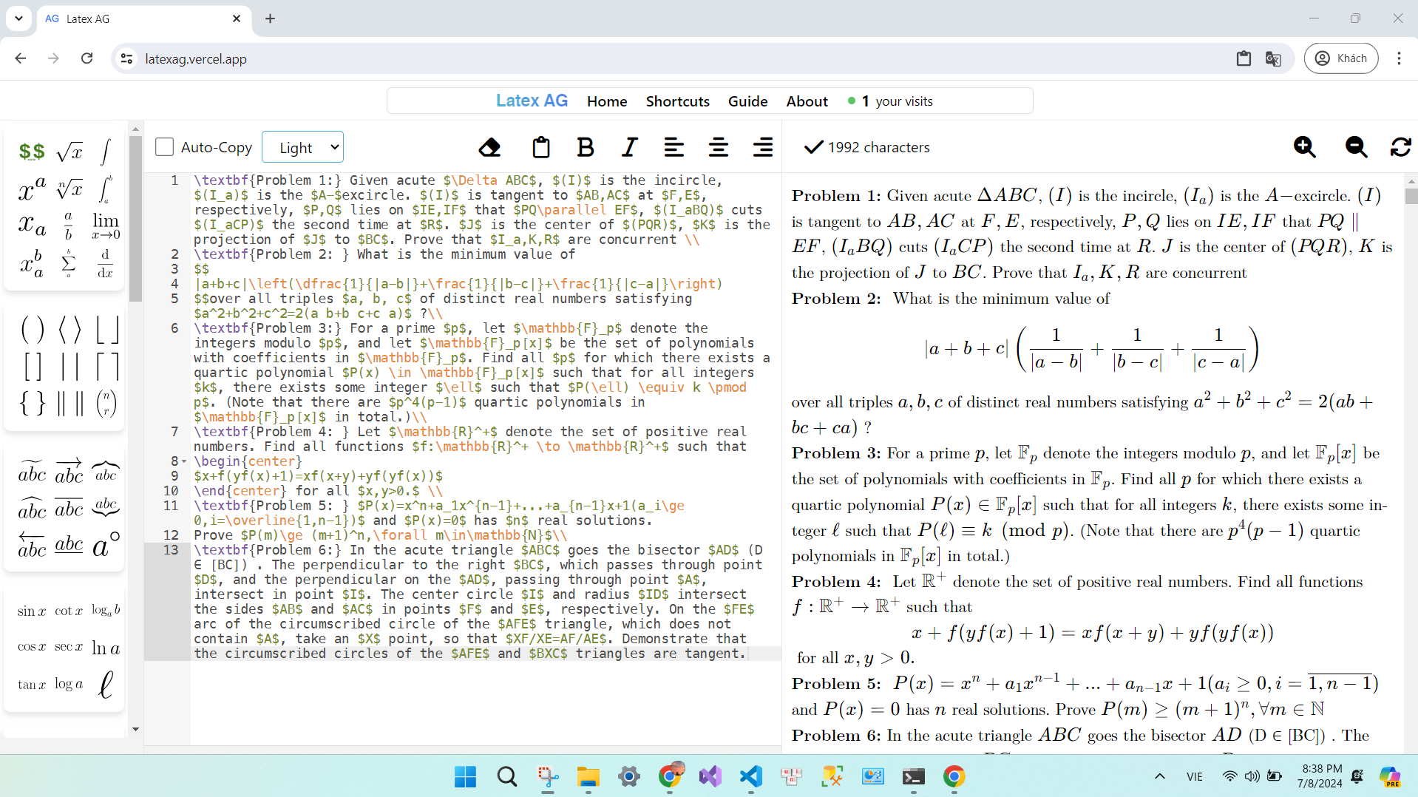This screenshot has height=797, width=1418.
Task: Refresh the rendered preview
Action: (1400, 147)
